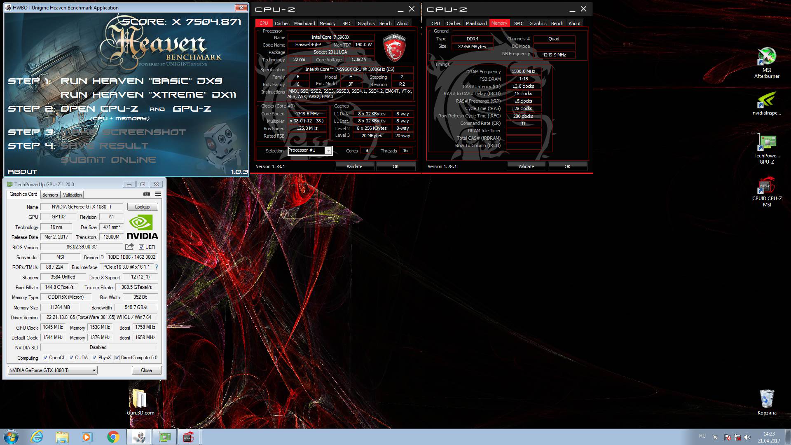Viewport: 791px width, 445px height.
Task: Click the RU language indicator
Action: pyautogui.click(x=702, y=436)
